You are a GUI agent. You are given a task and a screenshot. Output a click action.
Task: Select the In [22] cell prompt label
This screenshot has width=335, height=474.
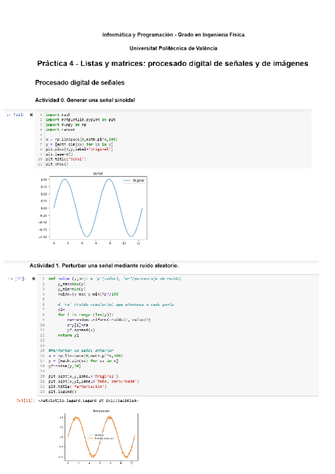point(15,114)
